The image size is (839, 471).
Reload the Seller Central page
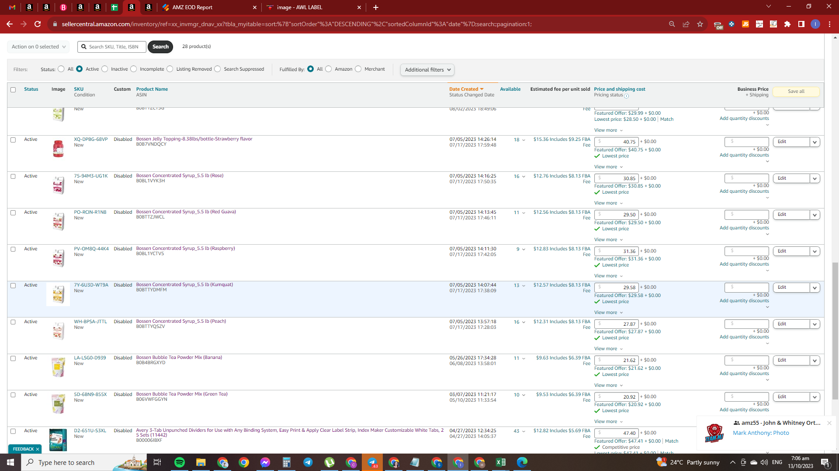click(38, 24)
